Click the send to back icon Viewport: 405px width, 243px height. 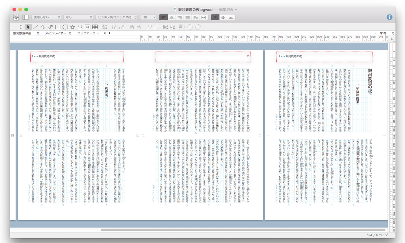coord(156,27)
